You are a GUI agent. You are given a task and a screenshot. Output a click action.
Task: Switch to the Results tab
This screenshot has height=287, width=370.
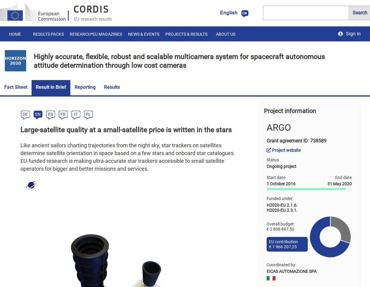point(112,87)
